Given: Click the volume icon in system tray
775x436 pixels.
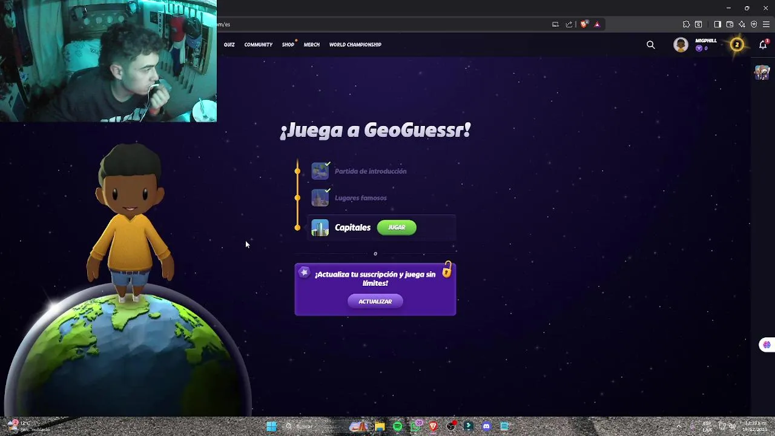Looking at the screenshot, I should [x=732, y=426].
